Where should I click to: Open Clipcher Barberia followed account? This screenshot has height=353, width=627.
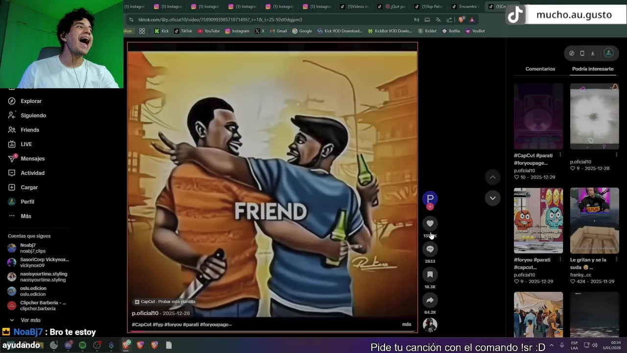tap(37, 305)
